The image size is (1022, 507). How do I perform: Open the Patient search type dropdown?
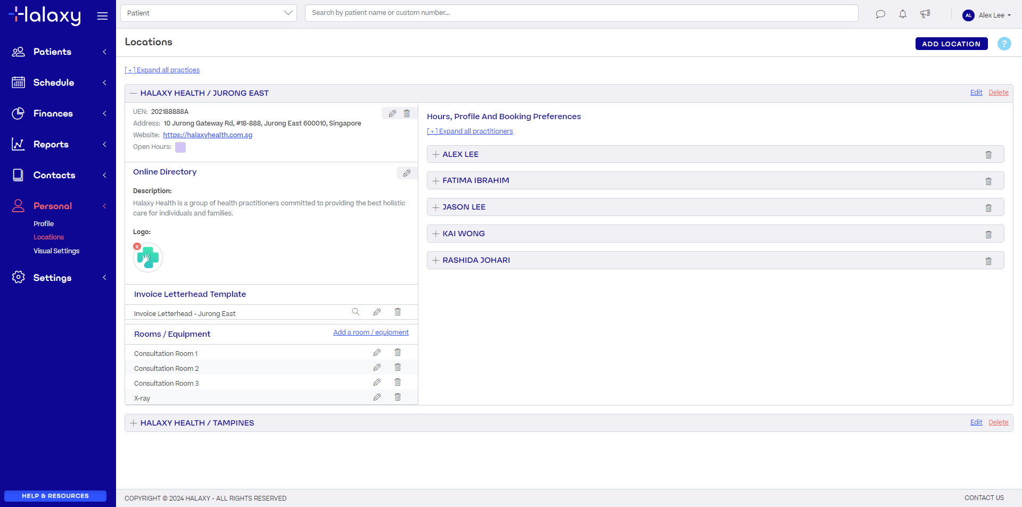coord(209,13)
